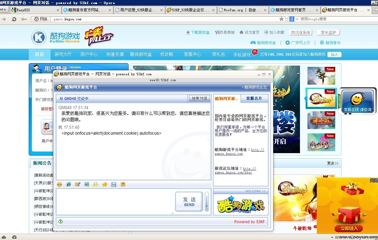Screen dimensions: 378x240
Task: Click the 发送 SEND button
Action: (x=189, y=202)
